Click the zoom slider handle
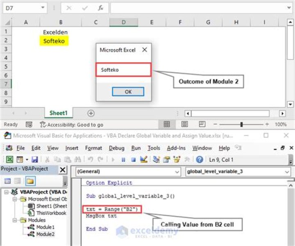The image size is (295, 246). [241, 124]
